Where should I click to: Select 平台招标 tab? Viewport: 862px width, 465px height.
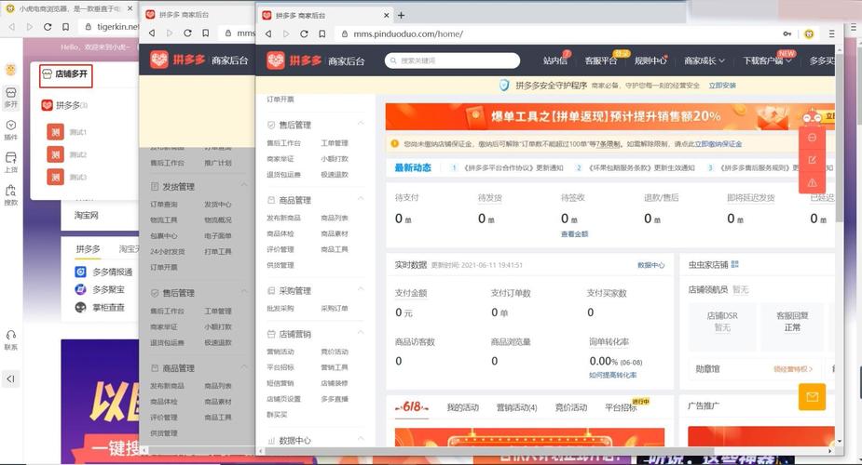(622, 407)
